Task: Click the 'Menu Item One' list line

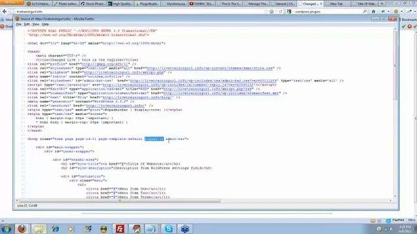Action: click(x=126, y=189)
